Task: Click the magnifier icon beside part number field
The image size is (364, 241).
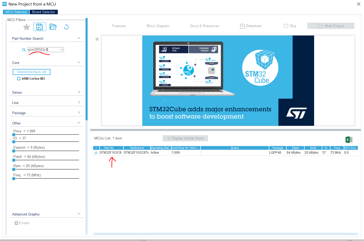Action: click(24, 50)
